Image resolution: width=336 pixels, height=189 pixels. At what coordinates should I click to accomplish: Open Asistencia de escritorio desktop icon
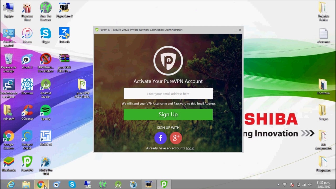[9, 89]
